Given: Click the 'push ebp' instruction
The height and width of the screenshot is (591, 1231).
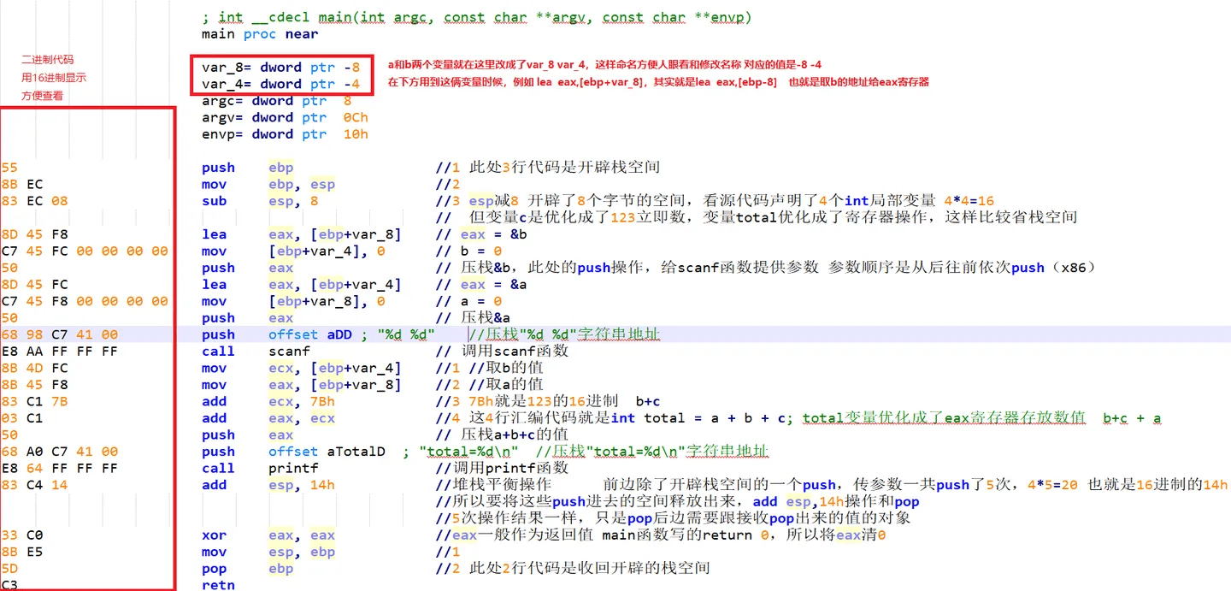Looking at the screenshot, I should click(247, 168).
